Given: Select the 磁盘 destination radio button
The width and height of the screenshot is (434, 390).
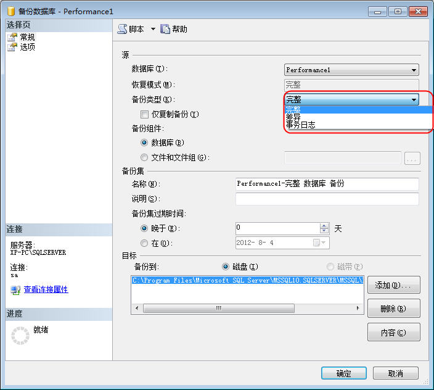Looking at the screenshot, I should (x=226, y=267).
